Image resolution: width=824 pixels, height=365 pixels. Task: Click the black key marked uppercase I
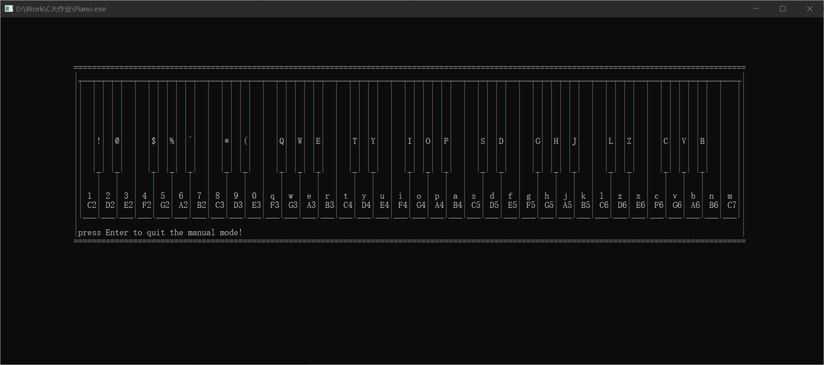click(410, 128)
